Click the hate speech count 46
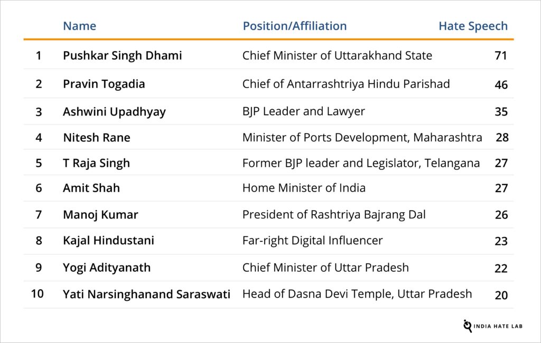Viewport: 541px width, 343px height. tap(501, 84)
